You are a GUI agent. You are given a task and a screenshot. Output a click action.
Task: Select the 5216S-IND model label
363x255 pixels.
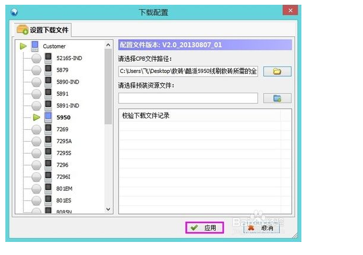[69, 58]
